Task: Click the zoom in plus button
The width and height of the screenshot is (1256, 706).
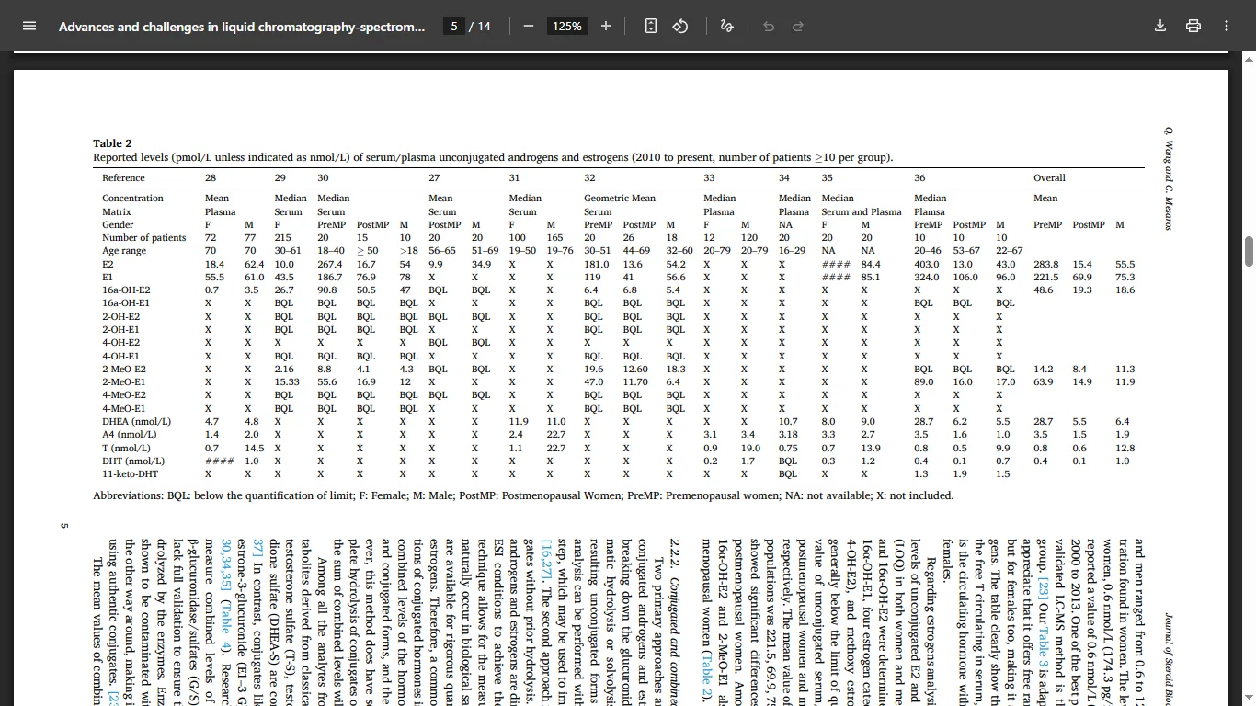Action: click(606, 27)
